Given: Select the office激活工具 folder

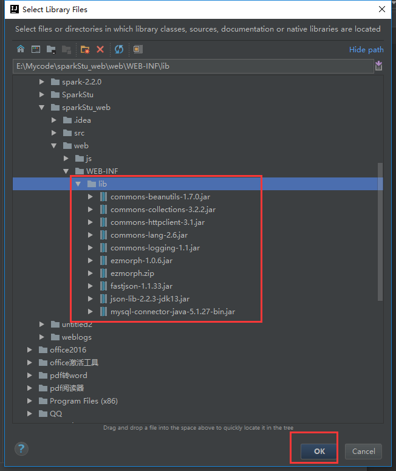Looking at the screenshot, I should [74, 363].
